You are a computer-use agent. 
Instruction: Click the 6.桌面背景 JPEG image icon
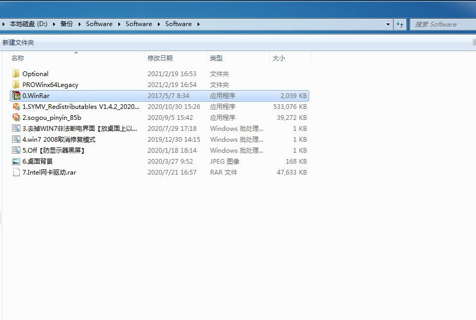[16, 162]
